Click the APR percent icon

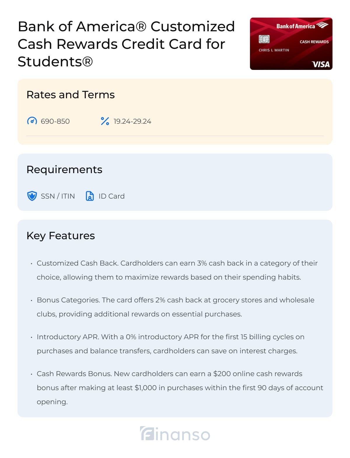click(105, 121)
